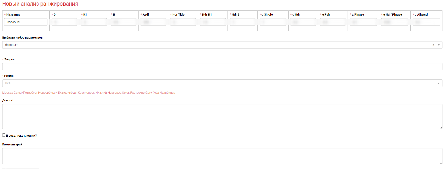Focus the Avdl parameter field
This screenshot has height=169, width=446.
[x=153, y=22]
